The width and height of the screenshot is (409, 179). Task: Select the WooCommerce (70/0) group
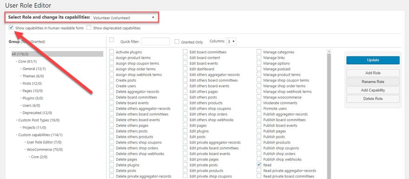[45, 150]
